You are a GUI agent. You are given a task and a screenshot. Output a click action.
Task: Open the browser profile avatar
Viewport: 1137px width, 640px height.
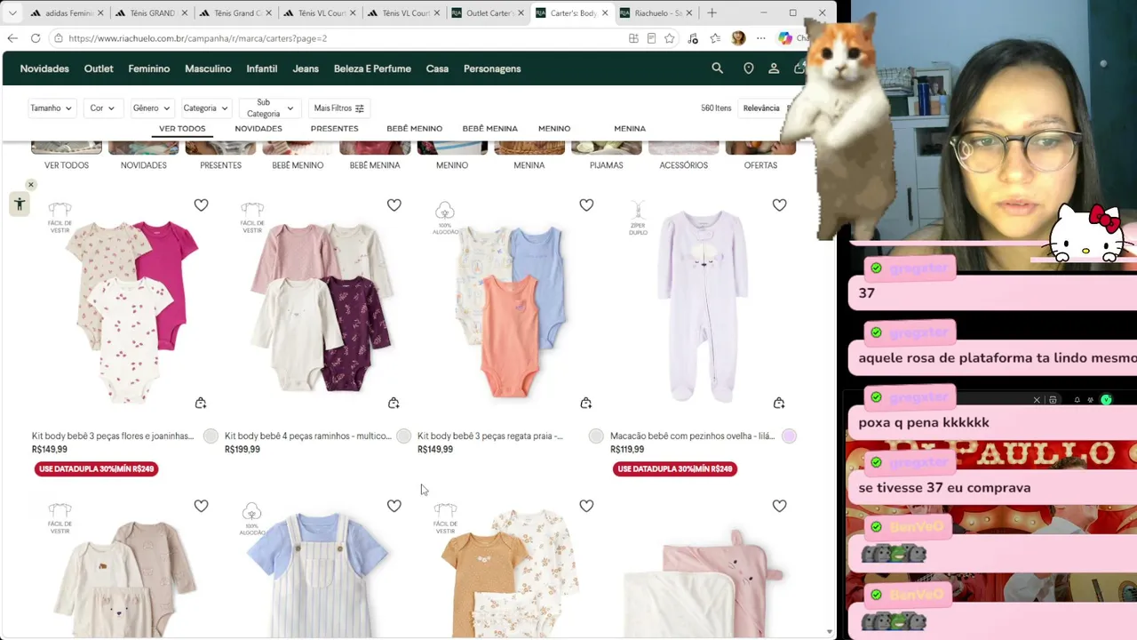pyautogui.click(x=738, y=38)
